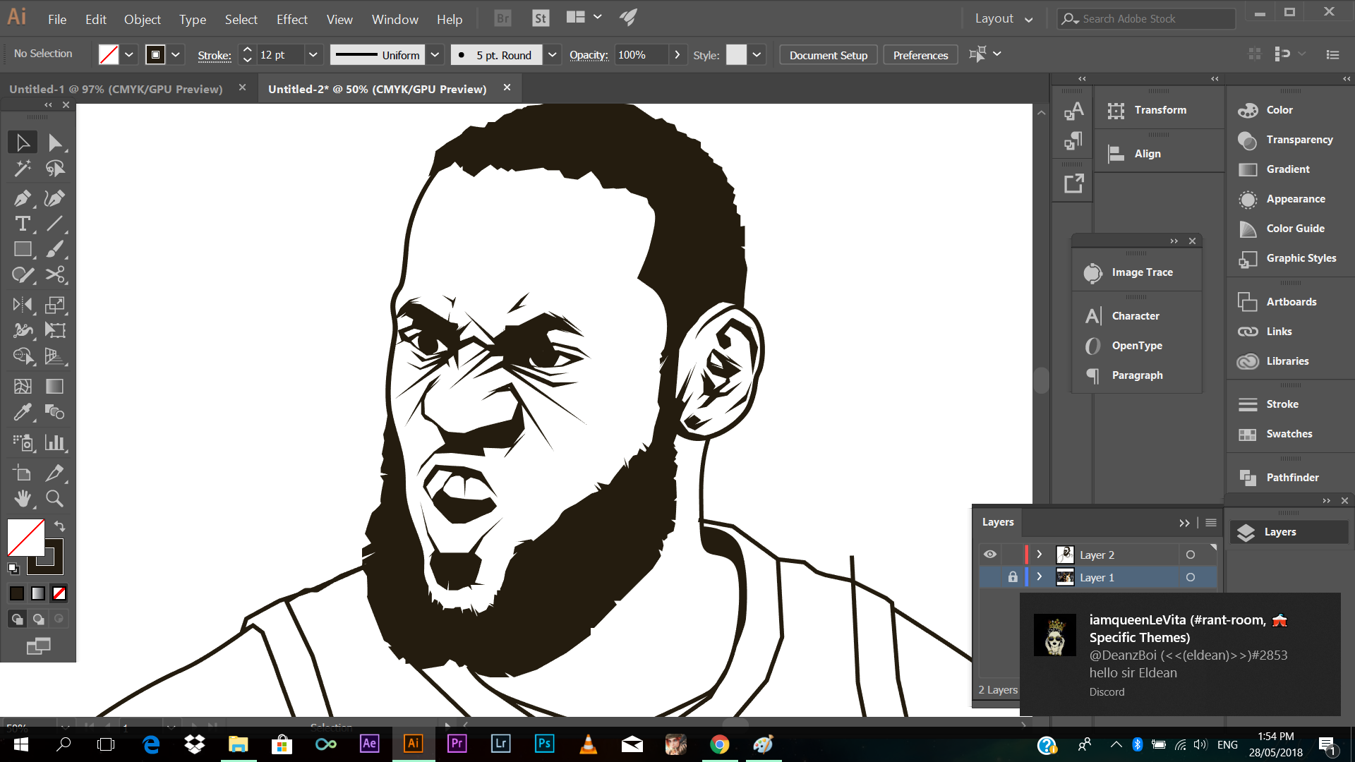The width and height of the screenshot is (1355, 762).
Task: Select the Eyedropper tool
Action: point(23,412)
